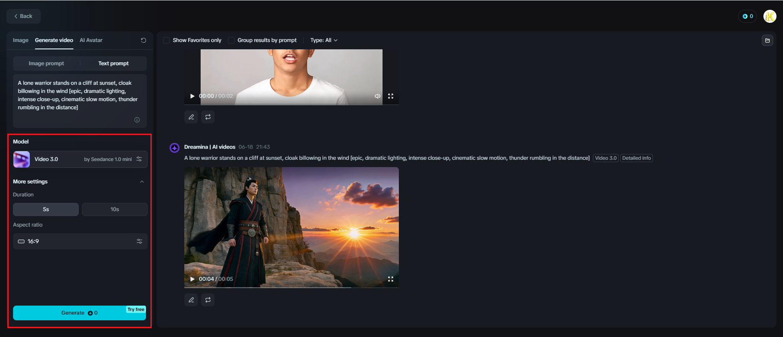Image resolution: width=783 pixels, height=337 pixels.
Task: Click the 'by Seedance 1.0 mini' label
Action: click(108, 159)
